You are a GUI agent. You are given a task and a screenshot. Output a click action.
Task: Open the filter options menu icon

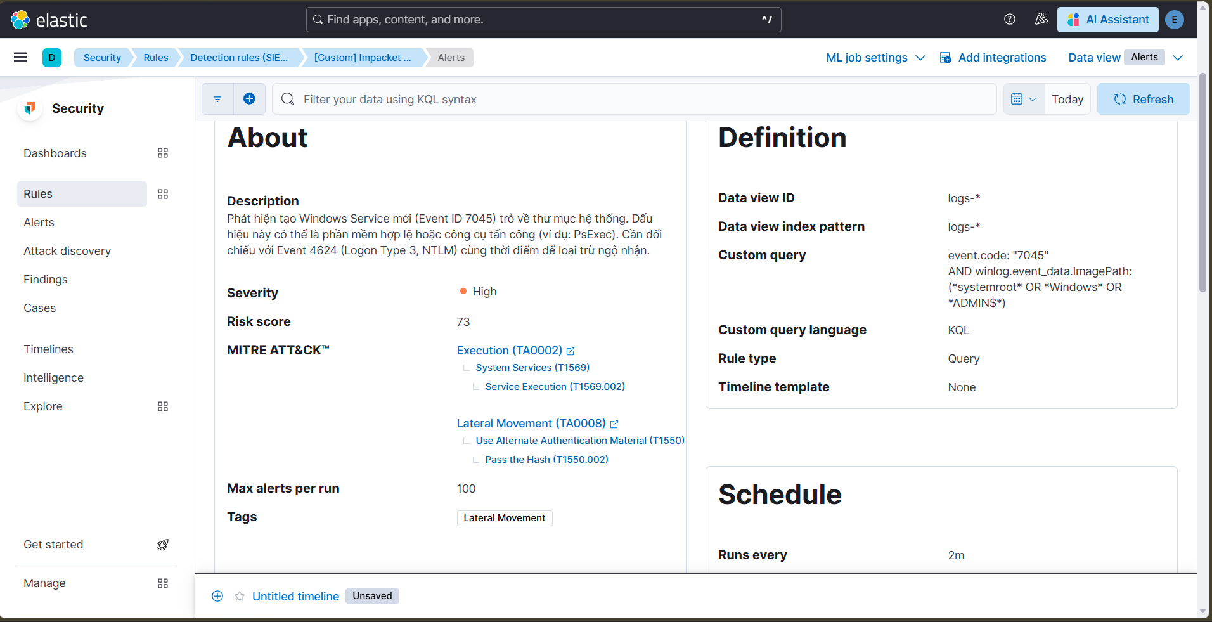[217, 99]
